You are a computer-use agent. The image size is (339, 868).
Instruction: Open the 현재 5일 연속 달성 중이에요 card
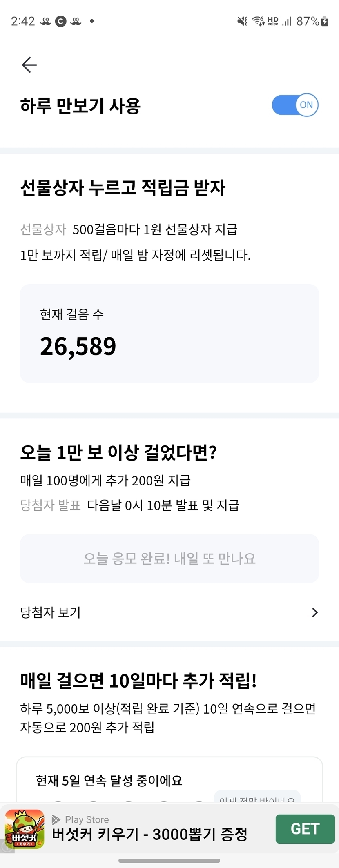pos(169,779)
